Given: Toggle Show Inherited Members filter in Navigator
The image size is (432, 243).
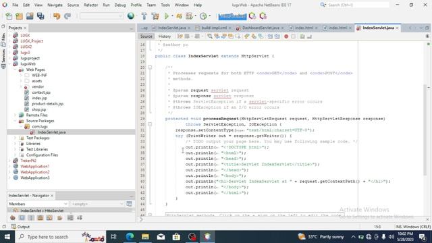Looking at the screenshot, I should [13, 218].
